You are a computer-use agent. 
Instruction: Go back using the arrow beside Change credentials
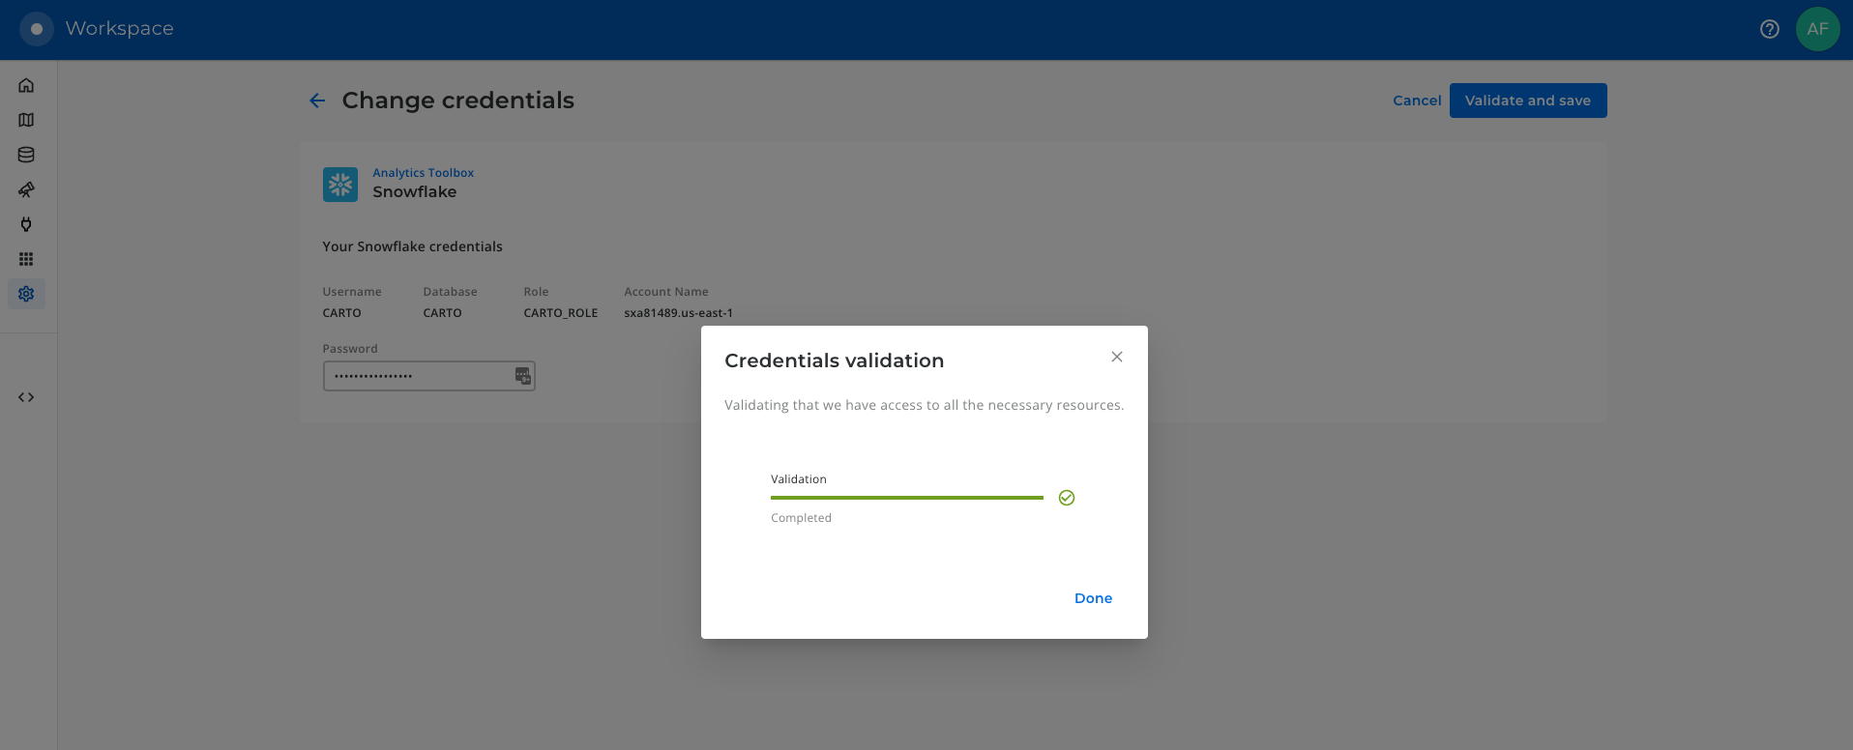point(317,101)
